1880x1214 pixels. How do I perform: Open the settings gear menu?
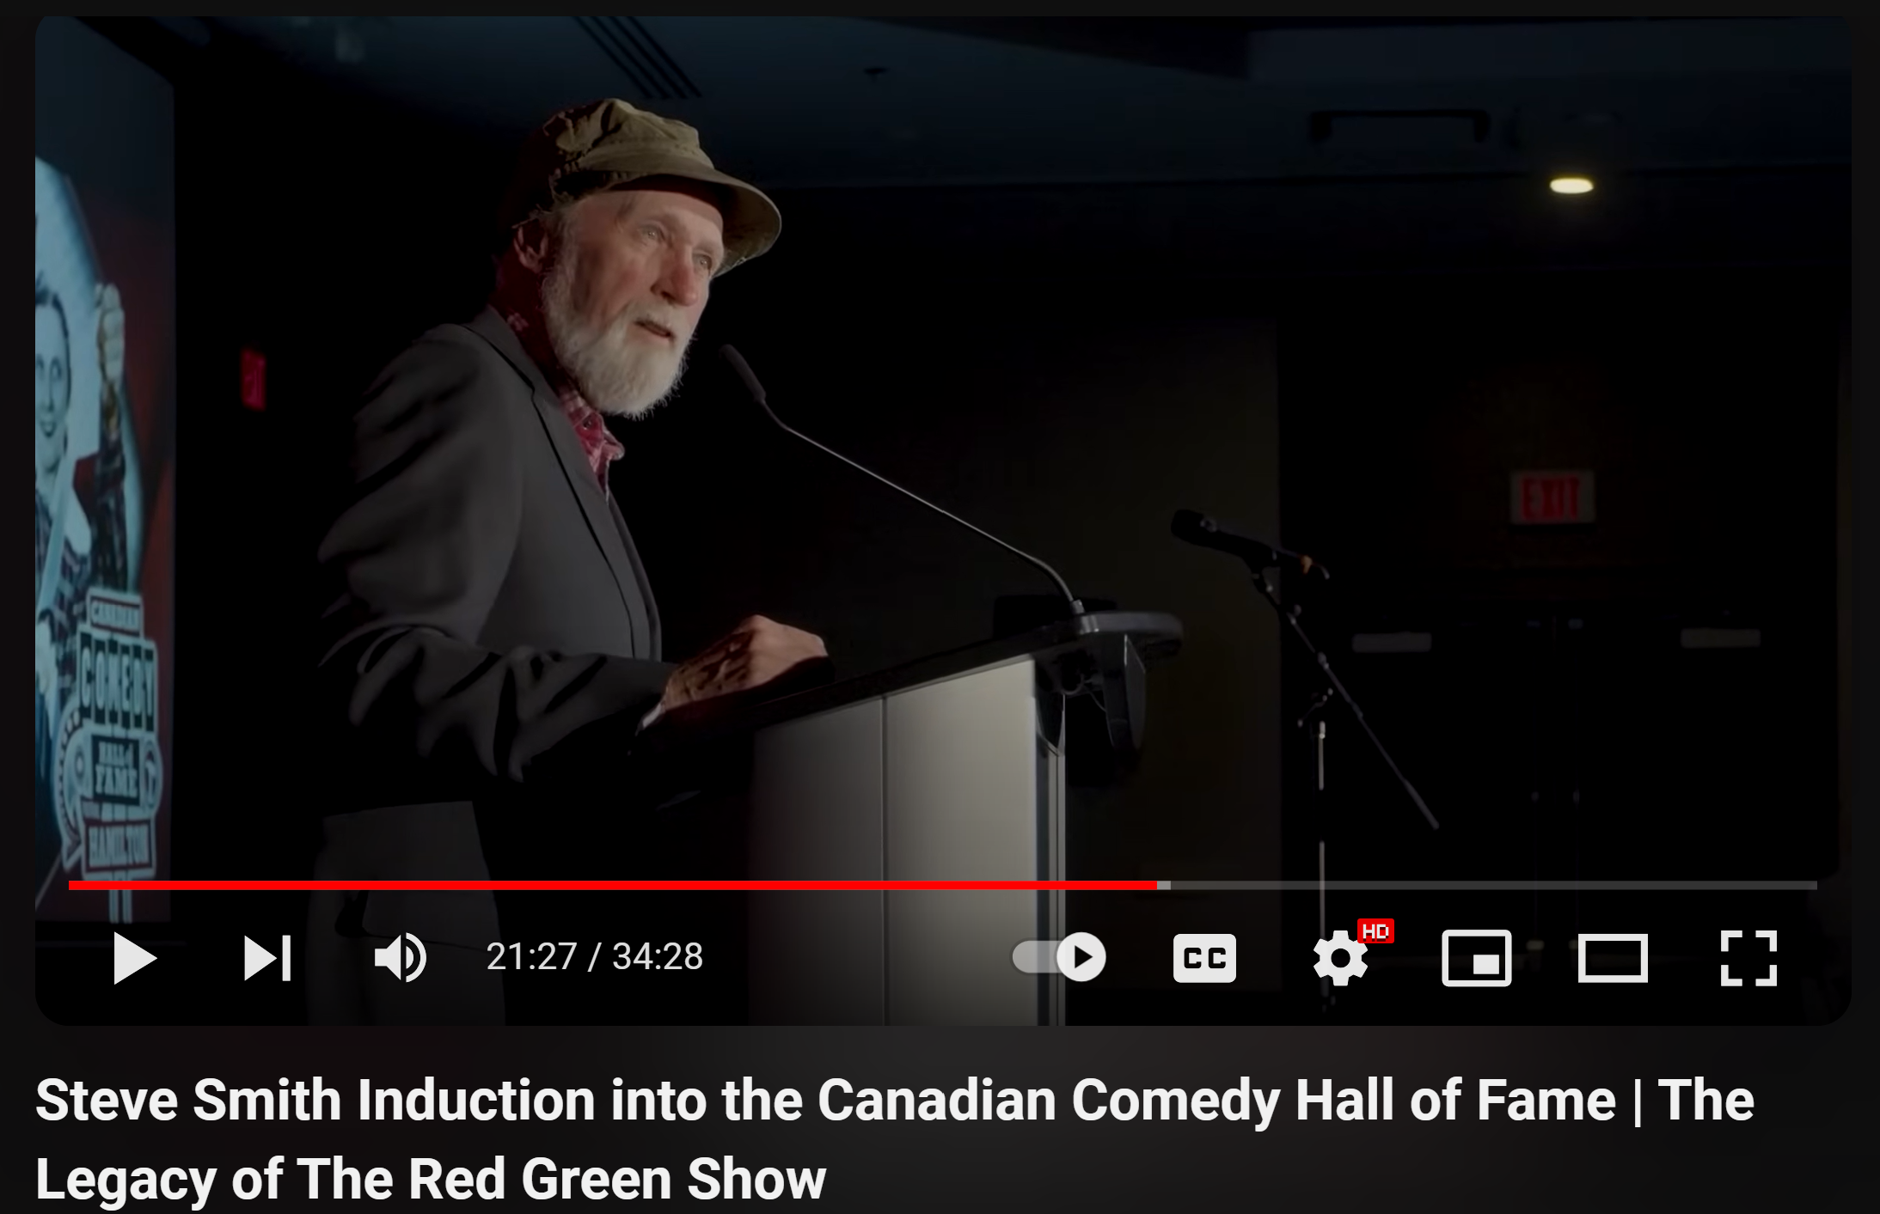[1340, 959]
